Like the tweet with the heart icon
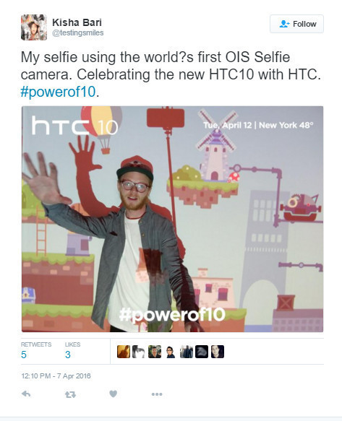This screenshot has width=342, height=421. click(114, 394)
